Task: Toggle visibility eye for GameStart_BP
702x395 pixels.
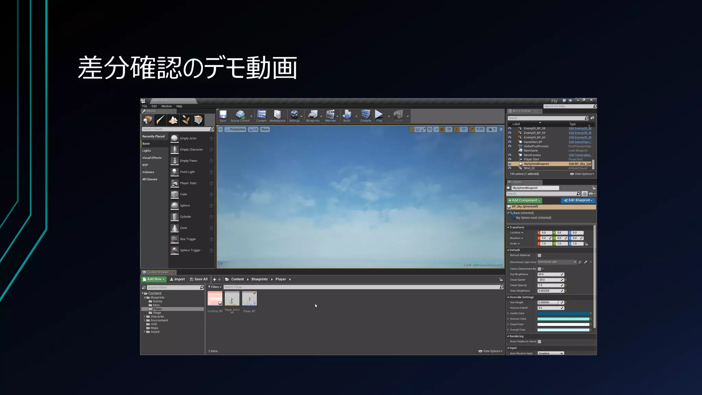Action: pyautogui.click(x=510, y=142)
